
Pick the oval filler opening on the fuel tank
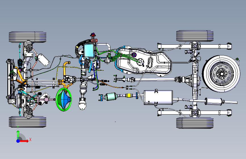pos(150,62)
